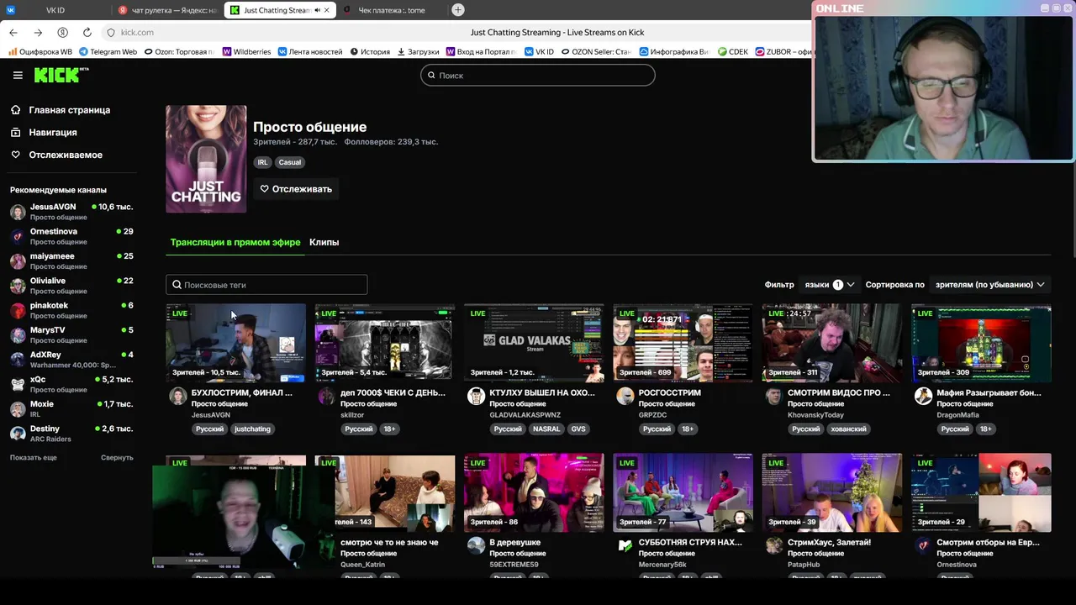Viewport: 1076px width, 605px height.
Task: Click the NASRAL tag under GLADVALAKASPWNZ
Action: point(546,429)
